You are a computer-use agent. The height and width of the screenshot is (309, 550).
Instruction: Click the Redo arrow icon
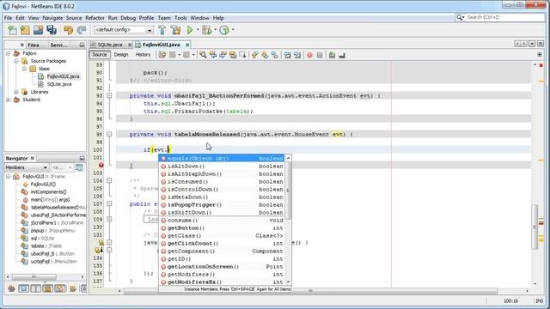coord(82,30)
